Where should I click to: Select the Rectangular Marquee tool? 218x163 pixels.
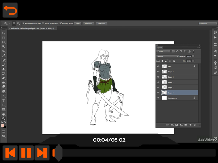point(4,38)
